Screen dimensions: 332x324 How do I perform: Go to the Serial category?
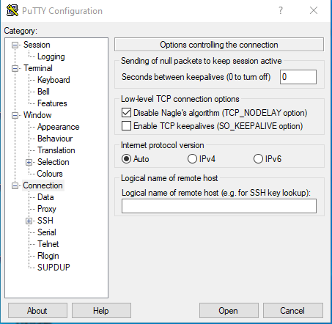point(47,232)
